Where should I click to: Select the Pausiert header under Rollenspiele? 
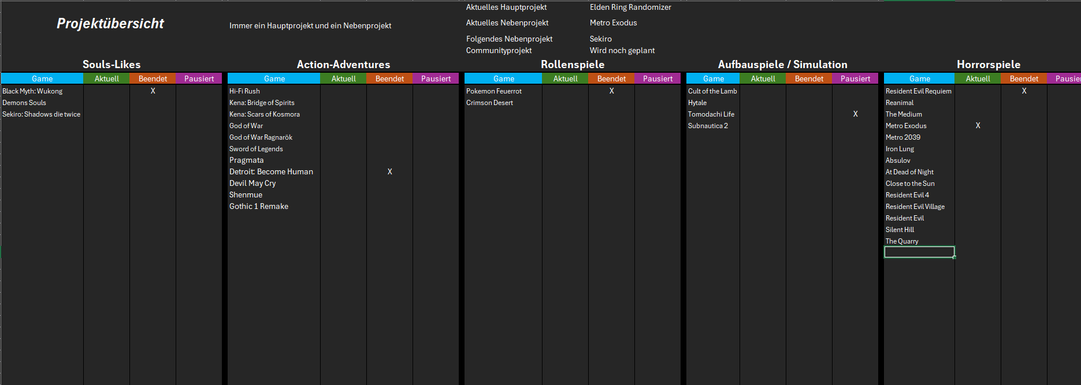point(657,79)
